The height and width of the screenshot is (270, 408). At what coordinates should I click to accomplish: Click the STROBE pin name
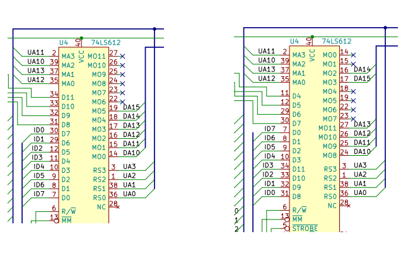click(305, 228)
